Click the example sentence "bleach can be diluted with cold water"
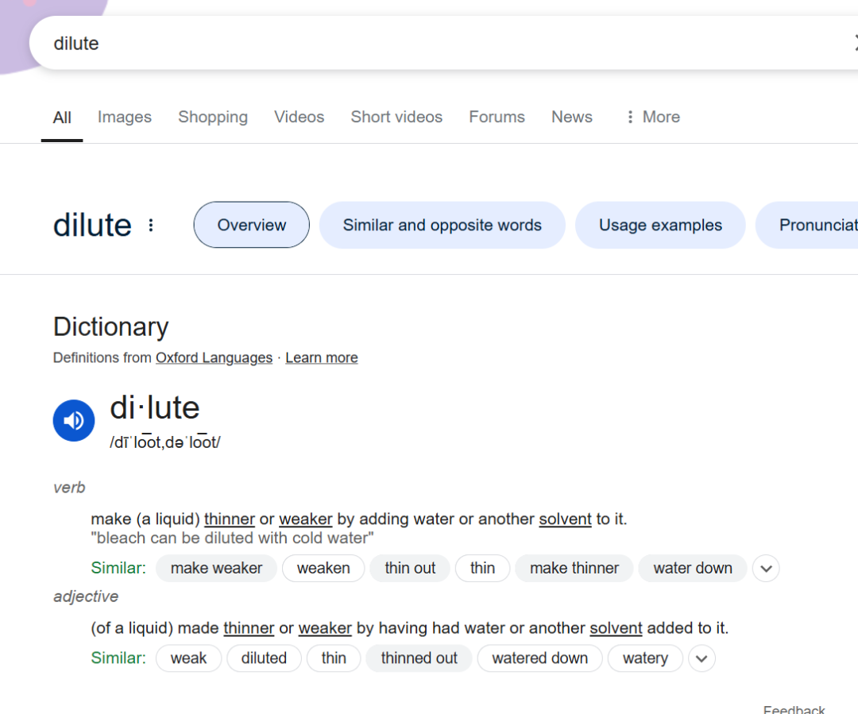 (233, 538)
